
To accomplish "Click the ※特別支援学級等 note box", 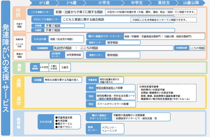I will pyautogui.click(x=167, y=93).
